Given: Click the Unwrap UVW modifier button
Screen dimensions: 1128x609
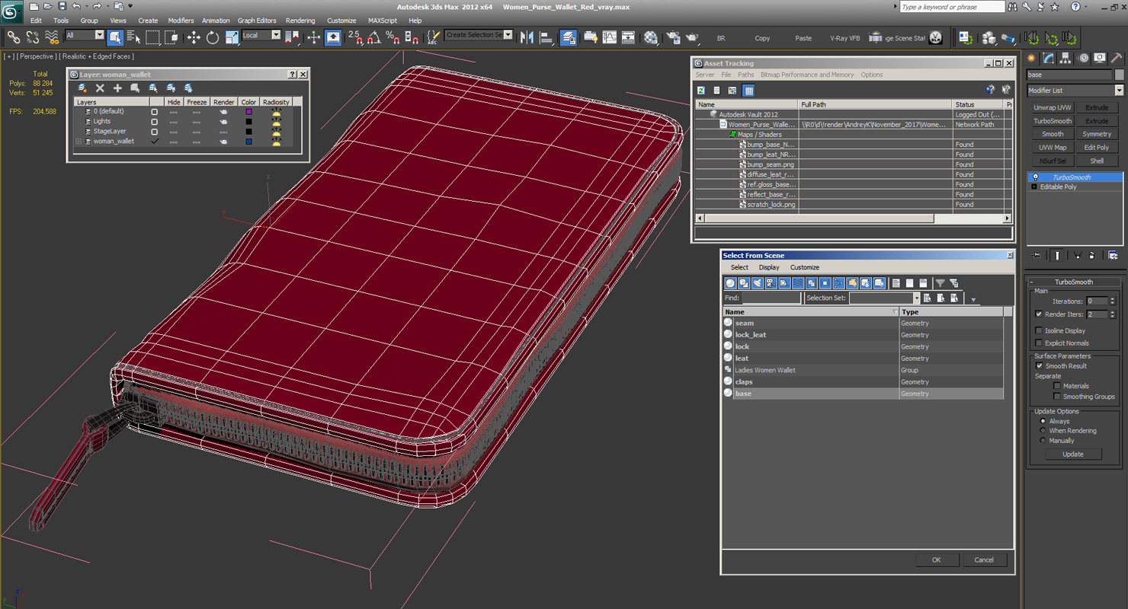Looking at the screenshot, I should 1053,107.
